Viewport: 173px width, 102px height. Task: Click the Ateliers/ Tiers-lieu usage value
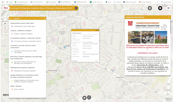pyautogui.click(x=88, y=36)
